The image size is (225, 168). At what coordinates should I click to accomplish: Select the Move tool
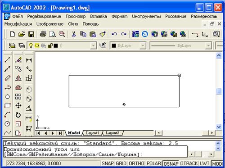click(18, 105)
